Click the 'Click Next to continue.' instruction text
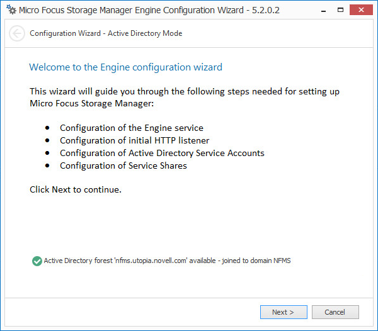Image resolution: width=378 pixels, height=331 pixels. coord(76,189)
